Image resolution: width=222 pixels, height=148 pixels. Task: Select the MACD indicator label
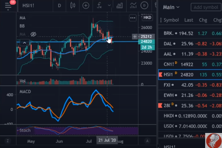coord(25,92)
